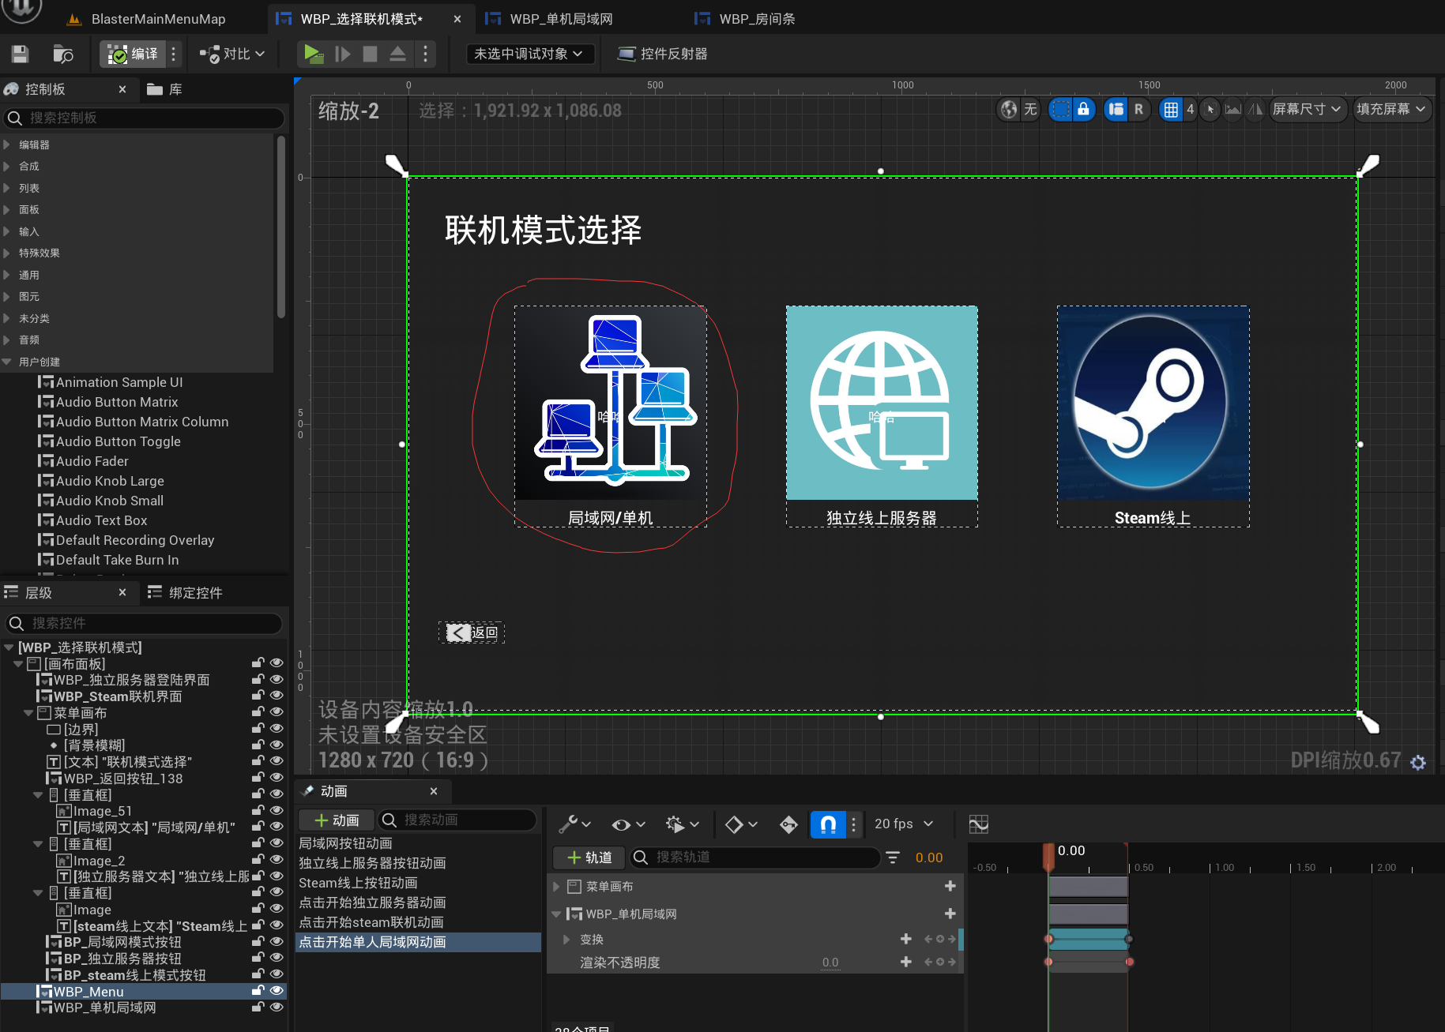The height and width of the screenshot is (1032, 1445).
Task: Hide the 背景模糊 widget via eye icon
Action: tap(277, 745)
